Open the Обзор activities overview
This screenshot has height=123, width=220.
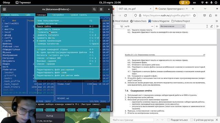point(6,2)
